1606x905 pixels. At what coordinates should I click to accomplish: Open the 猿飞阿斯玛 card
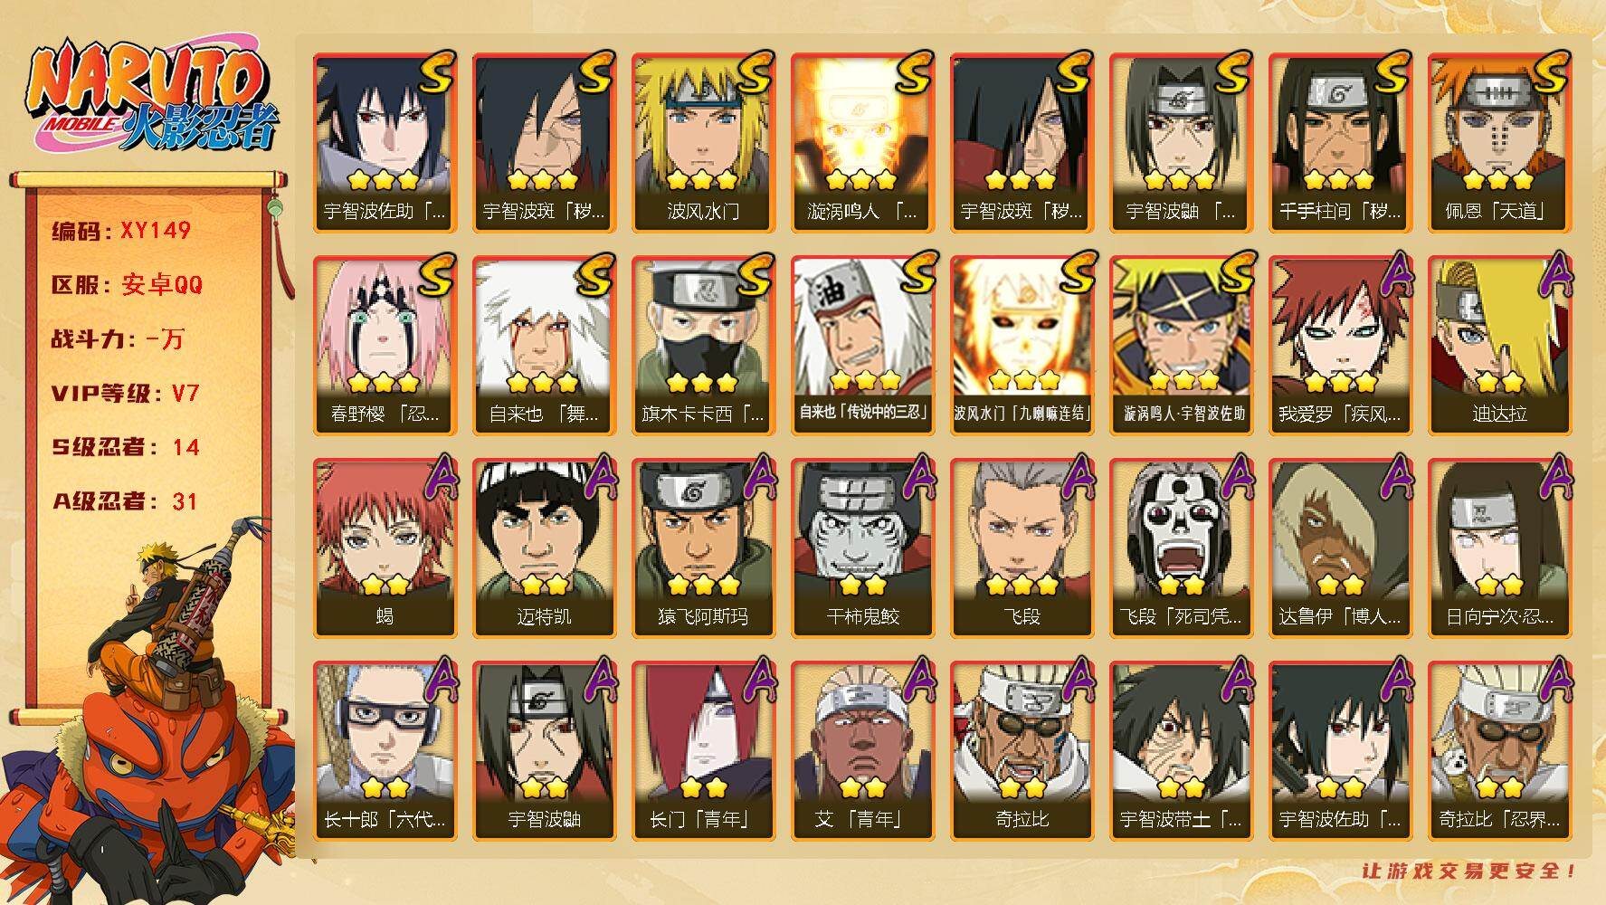coord(702,548)
